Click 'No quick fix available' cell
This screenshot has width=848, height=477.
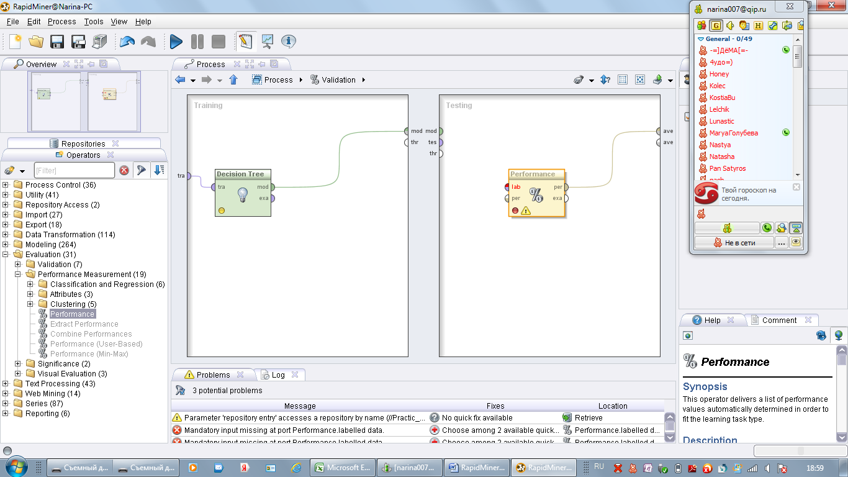[495, 418]
